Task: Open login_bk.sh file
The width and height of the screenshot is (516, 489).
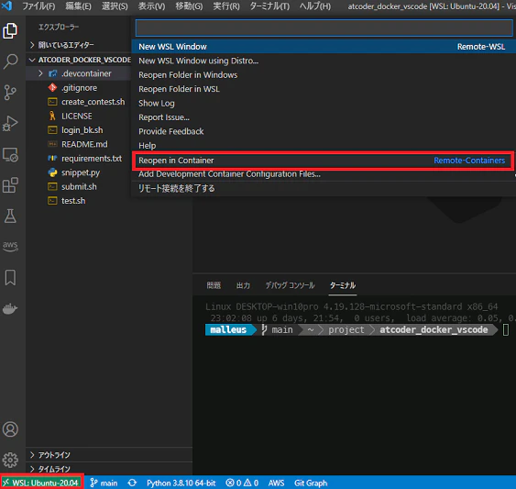Action: coord(79,130)
